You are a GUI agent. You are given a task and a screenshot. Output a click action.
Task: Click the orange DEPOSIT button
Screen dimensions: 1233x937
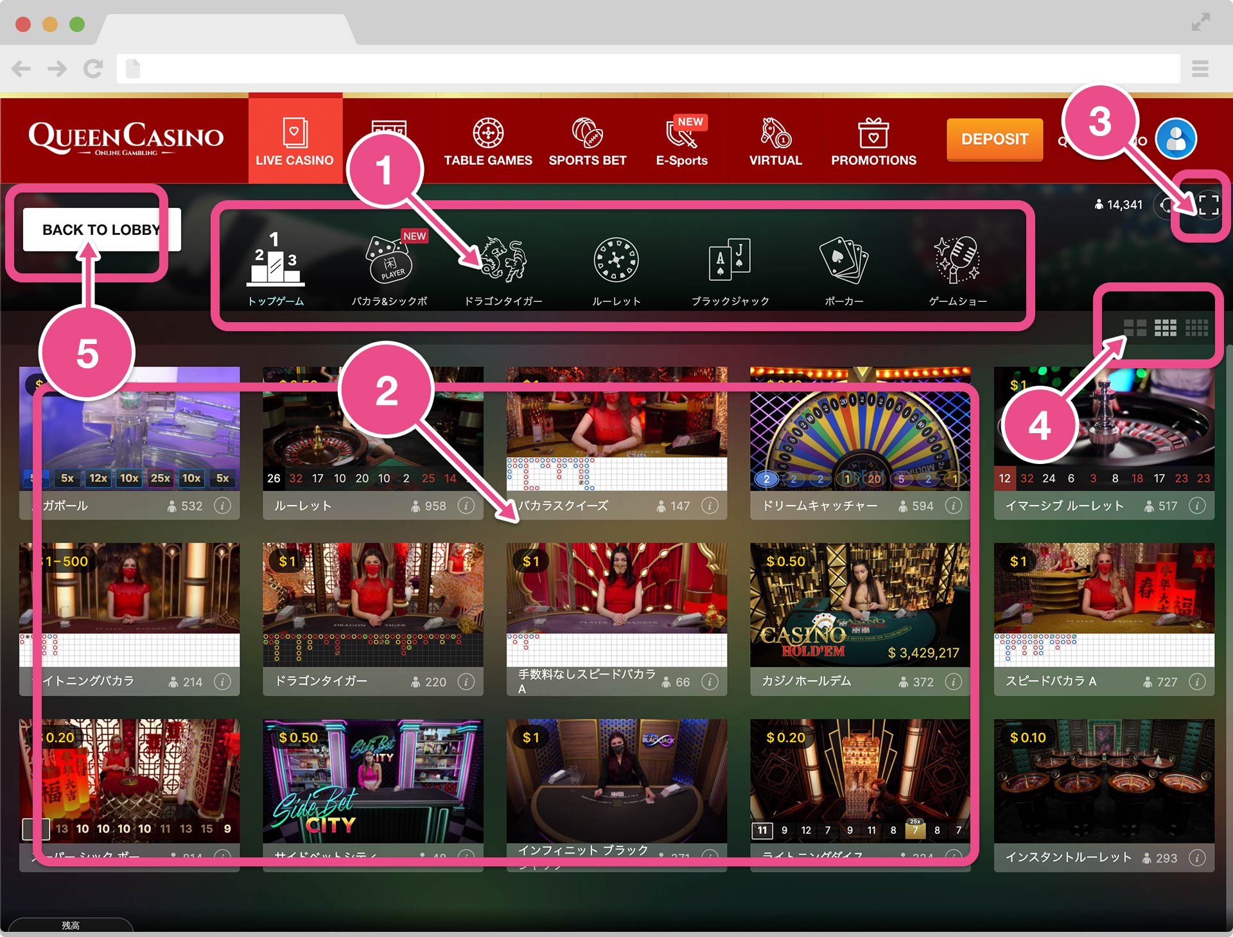coord(994,139)
